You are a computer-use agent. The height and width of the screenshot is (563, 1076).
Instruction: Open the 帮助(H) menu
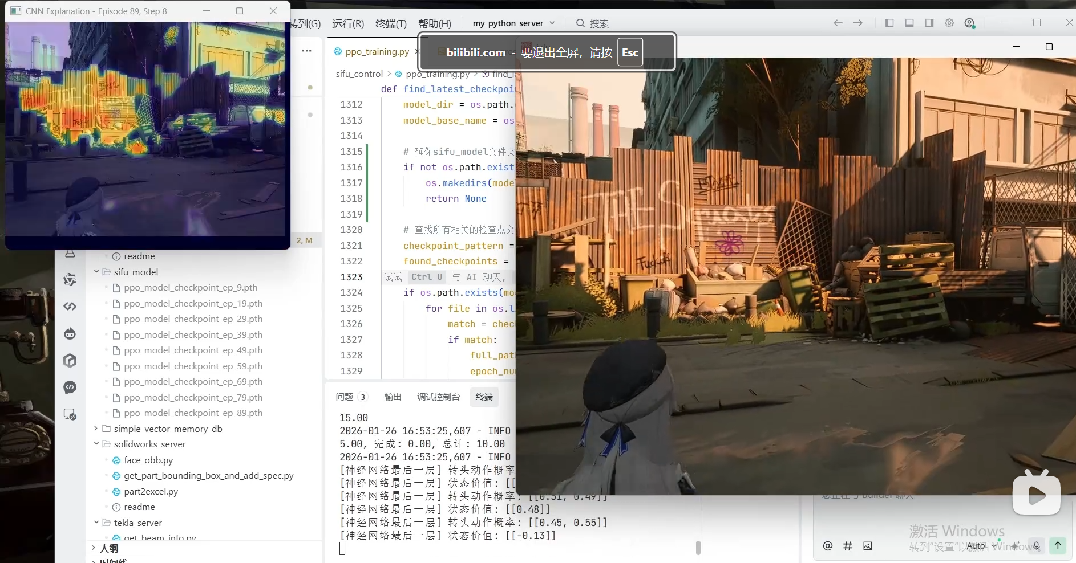435,24
